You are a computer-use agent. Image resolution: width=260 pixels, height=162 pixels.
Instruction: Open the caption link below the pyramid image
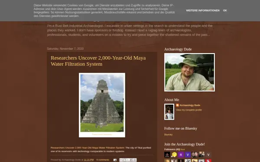(x=102, y=134)
